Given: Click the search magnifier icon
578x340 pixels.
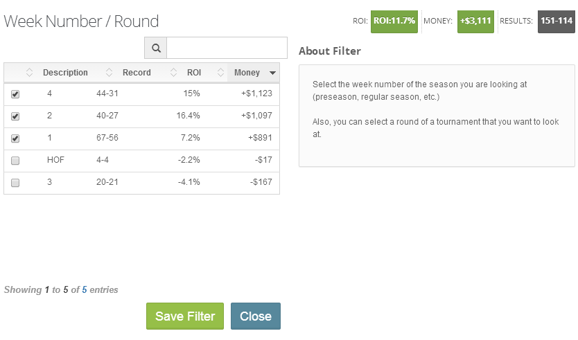Looking at the screenshot, I should coord(156,48).
